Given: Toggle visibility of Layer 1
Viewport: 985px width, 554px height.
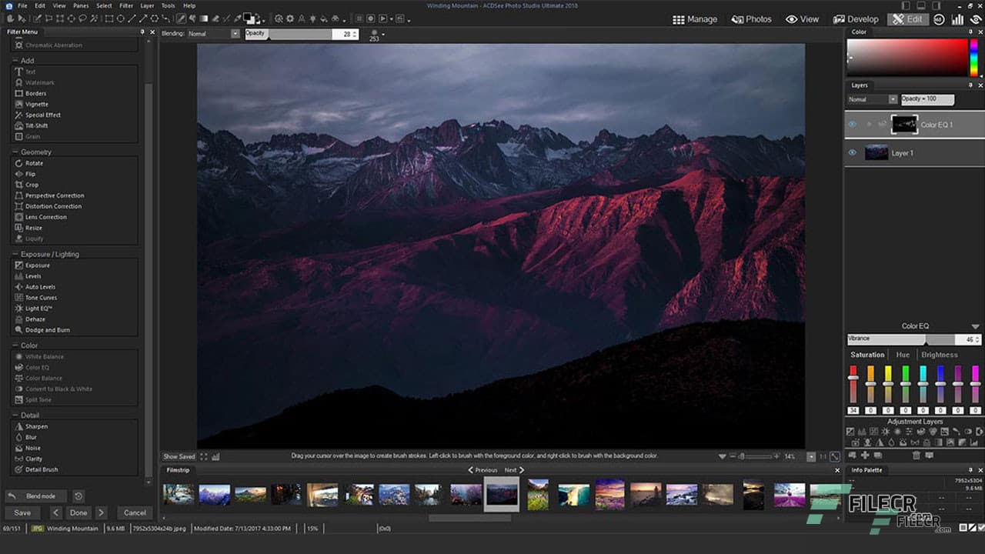Looking at the screenshot, I should 852,152.
